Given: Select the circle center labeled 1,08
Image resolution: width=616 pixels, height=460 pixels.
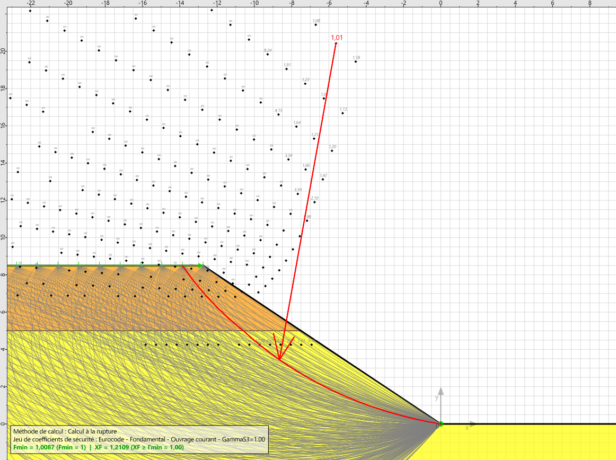Looking at the screenshot, I should tap(316, 25).
